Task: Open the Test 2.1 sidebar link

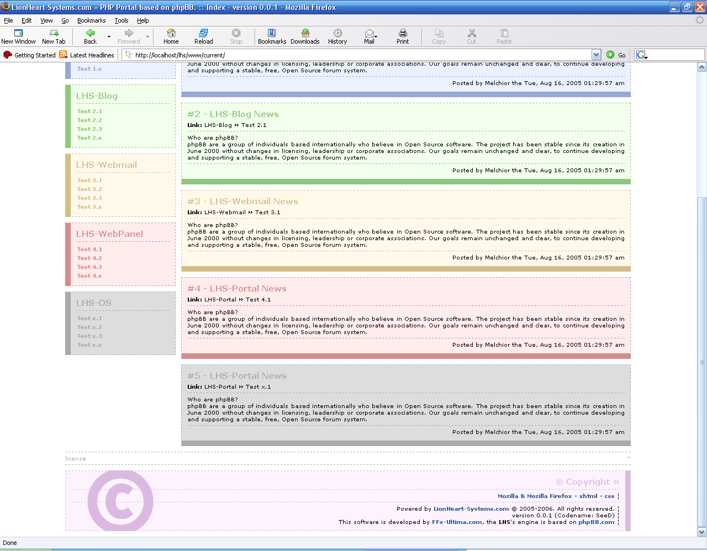Action: [x=89, y=112]
